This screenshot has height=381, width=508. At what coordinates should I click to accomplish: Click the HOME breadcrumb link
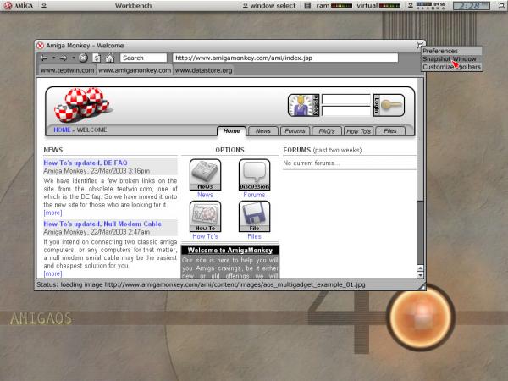[62, 130]
